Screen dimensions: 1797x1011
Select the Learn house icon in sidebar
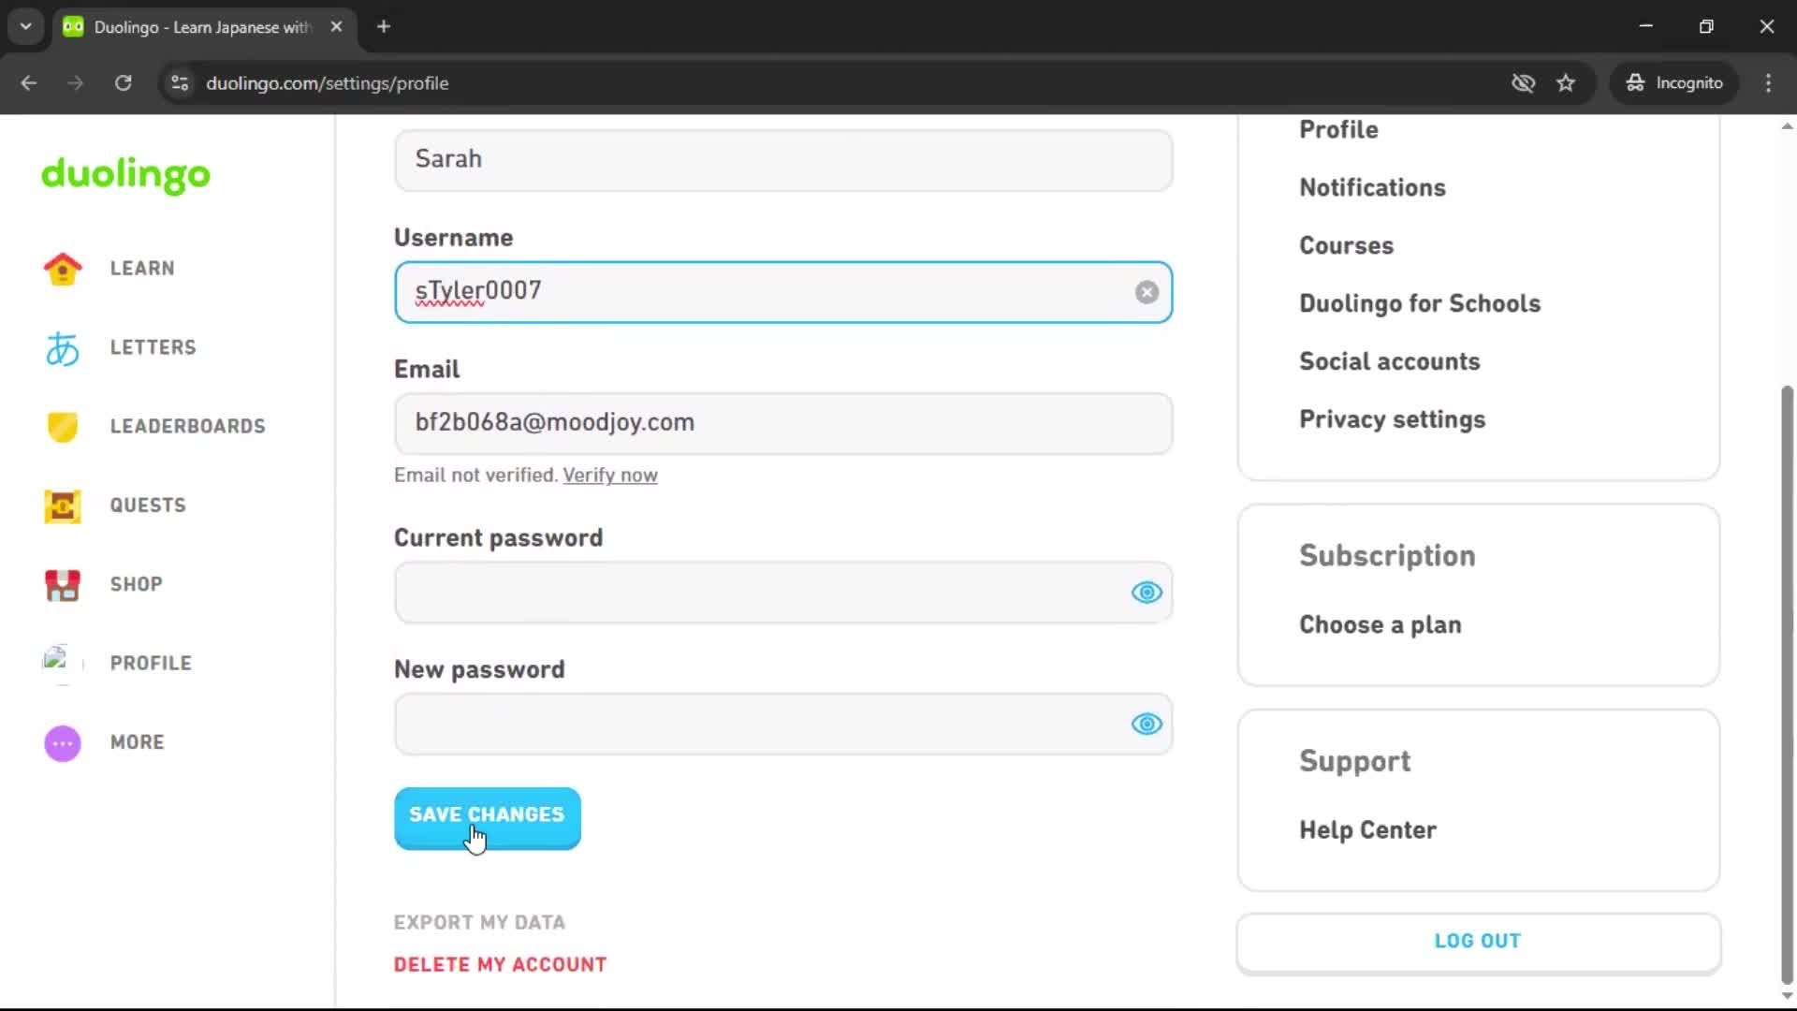pos(61,269)
